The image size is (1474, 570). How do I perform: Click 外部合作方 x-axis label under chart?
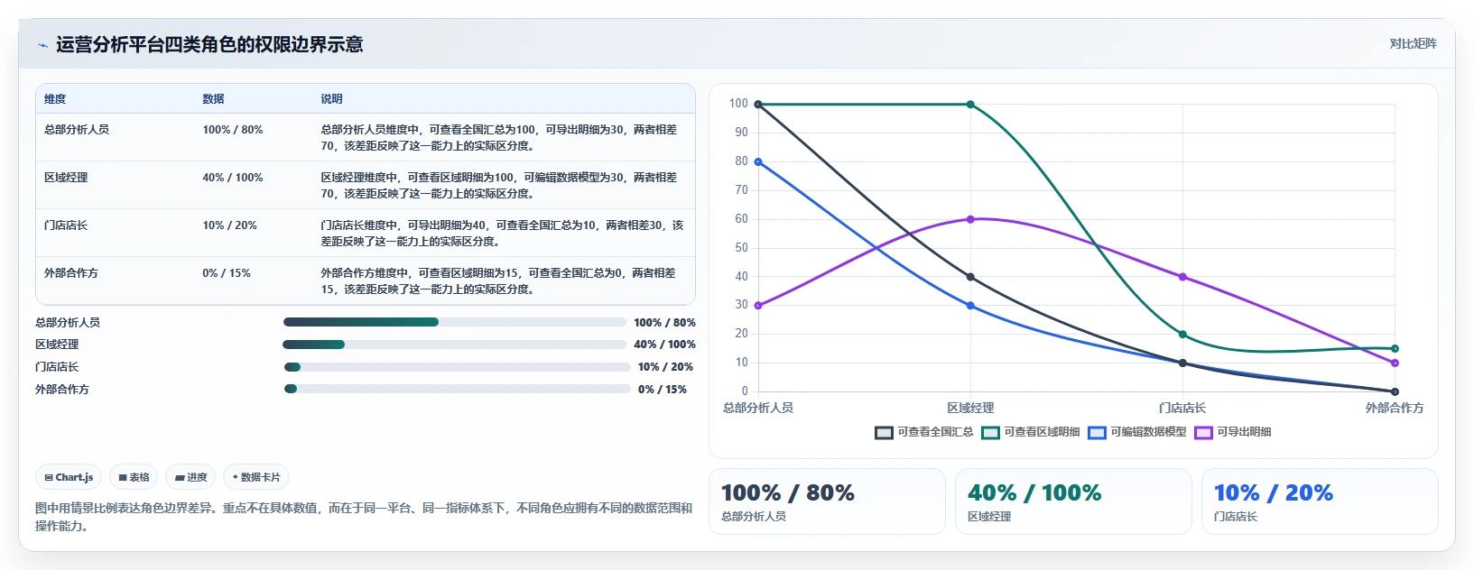[1395, 409]
